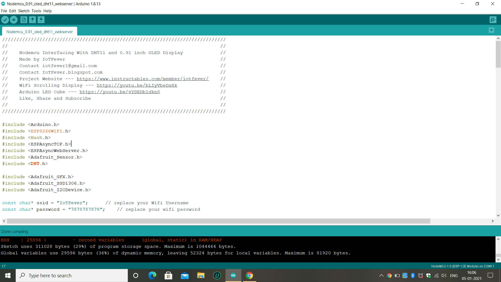This screenshot has height=282, width=501.
Task: Click the Type here to search box
Action: click(x=72, y=275)
